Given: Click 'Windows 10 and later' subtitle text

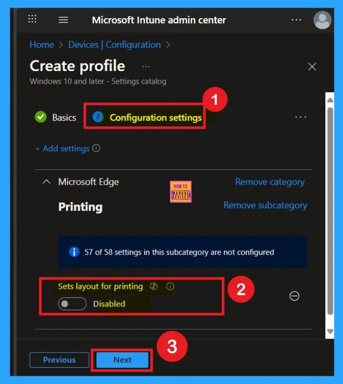Looking at the screenshot, I should pyautogui.click(x=98, y=81).
